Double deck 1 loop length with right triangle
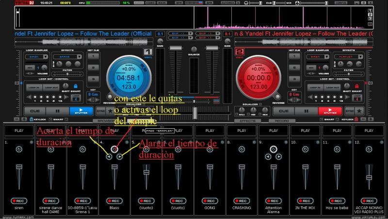The height and width of the screenshot is (219, 388). coord(66,97)
